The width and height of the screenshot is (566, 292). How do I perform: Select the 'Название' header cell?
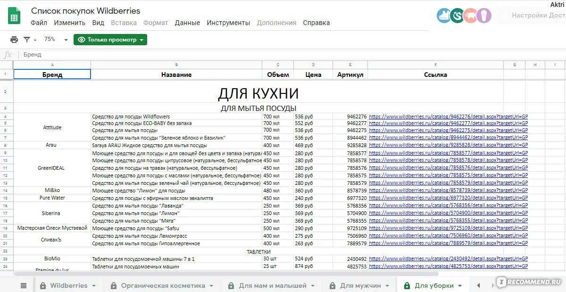coord(176,75)
